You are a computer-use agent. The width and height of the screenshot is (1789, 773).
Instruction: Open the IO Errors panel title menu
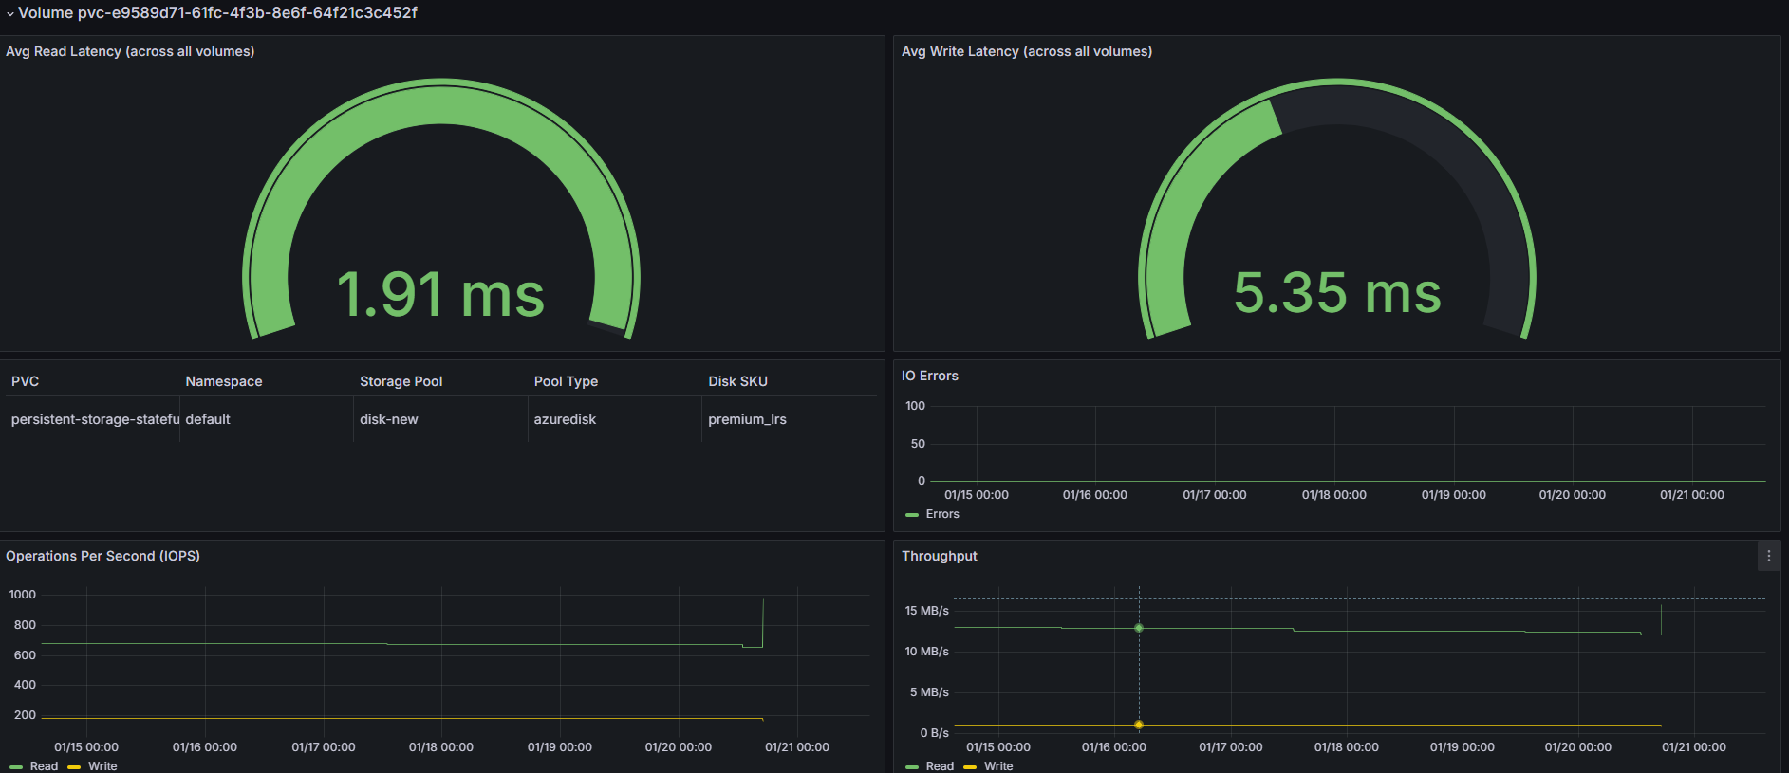pyautogui.click(x=930, y=376)
